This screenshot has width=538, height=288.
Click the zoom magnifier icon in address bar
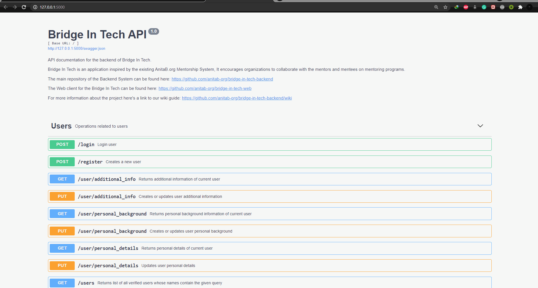[436, 7]
